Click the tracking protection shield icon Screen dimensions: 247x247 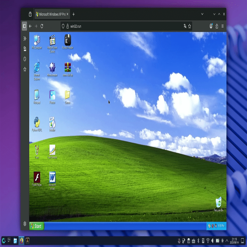pos(63,26)
